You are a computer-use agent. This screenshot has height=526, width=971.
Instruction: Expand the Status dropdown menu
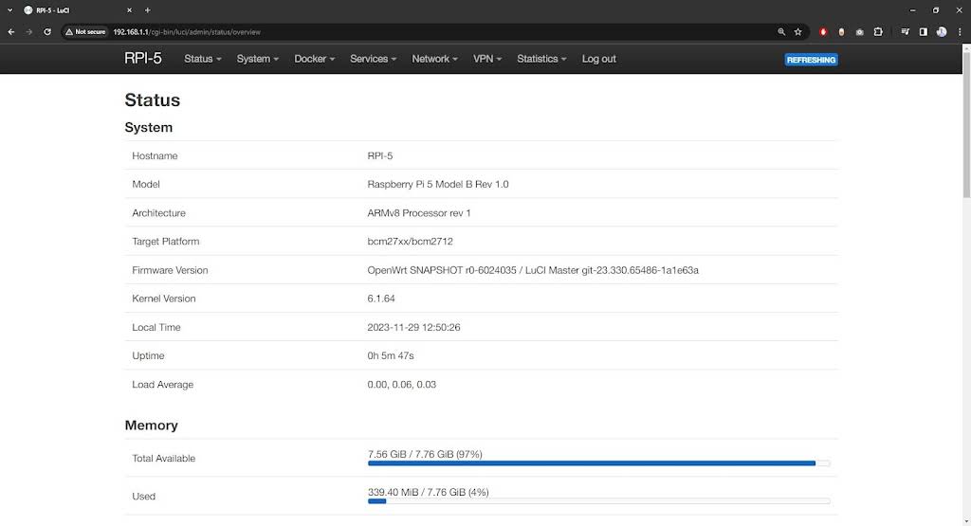[x=202, y=59]
